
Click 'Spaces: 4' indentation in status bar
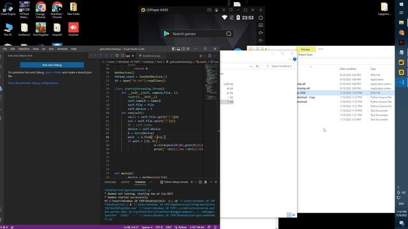(x=147, y=227)
